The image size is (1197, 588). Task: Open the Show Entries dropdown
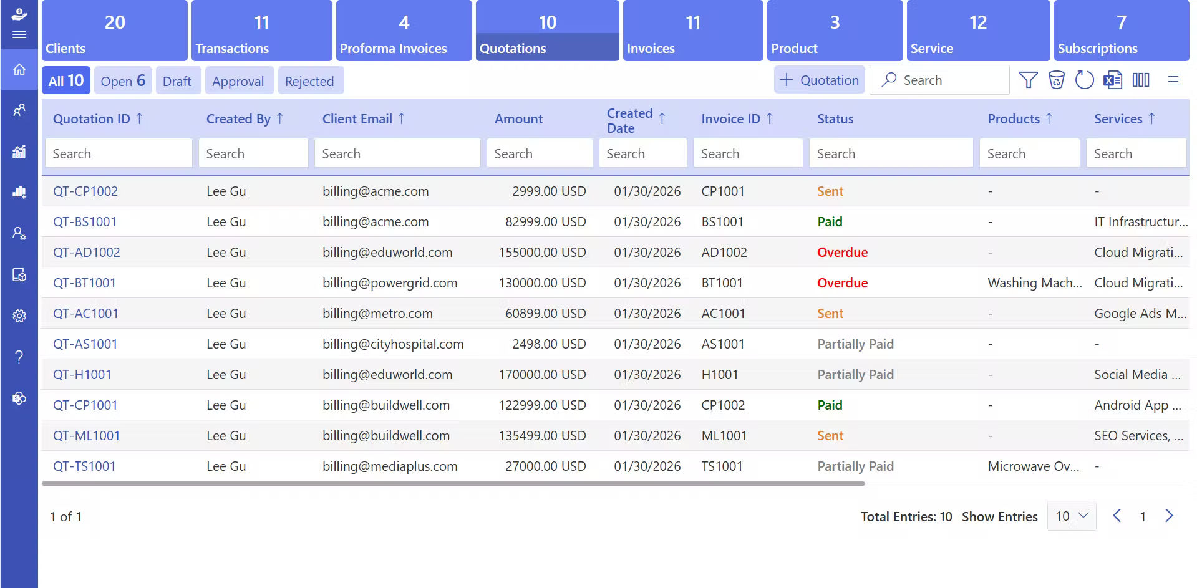[1071, 516]
